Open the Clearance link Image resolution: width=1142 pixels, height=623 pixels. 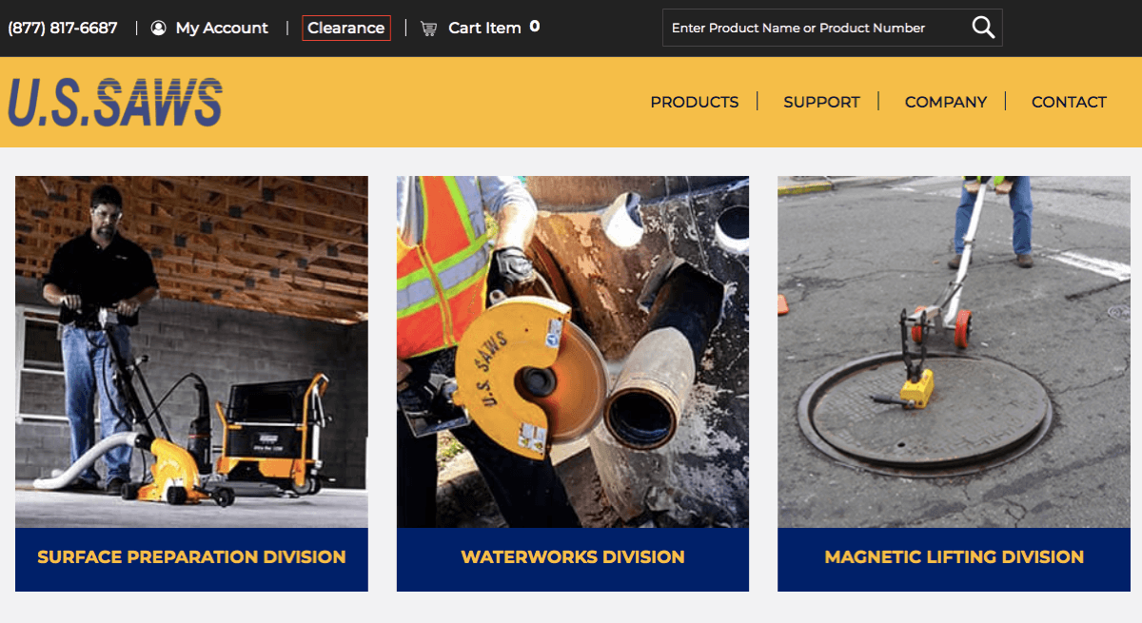pyautogui.click(x=346, y=29)
